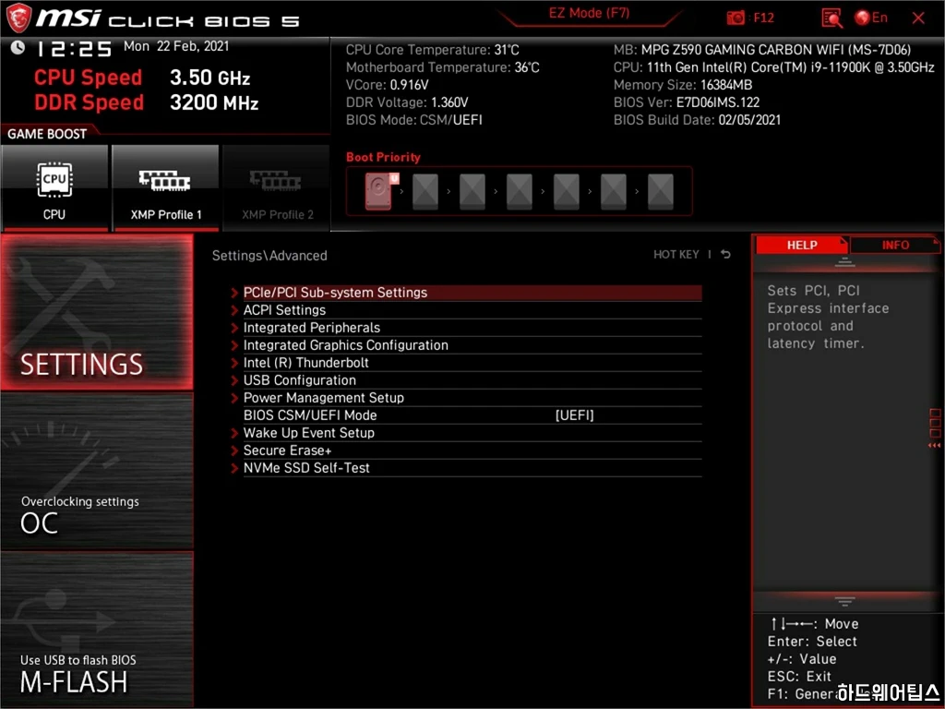Image resolution: width=945 pixels, height=709 pixels.
Task: Select the seventh boot priority slot
Action: 661,191
